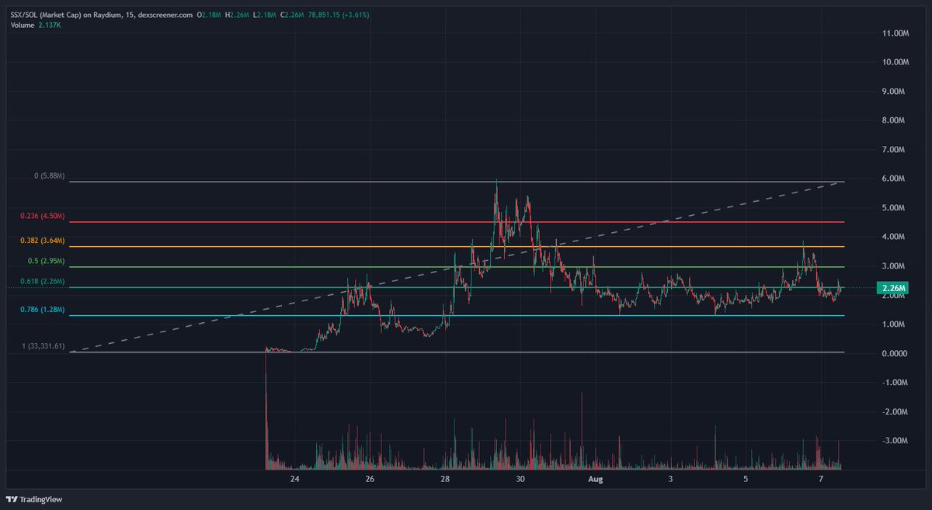
Task: Click 4.00M on the price axis
Action: (892, 237)
